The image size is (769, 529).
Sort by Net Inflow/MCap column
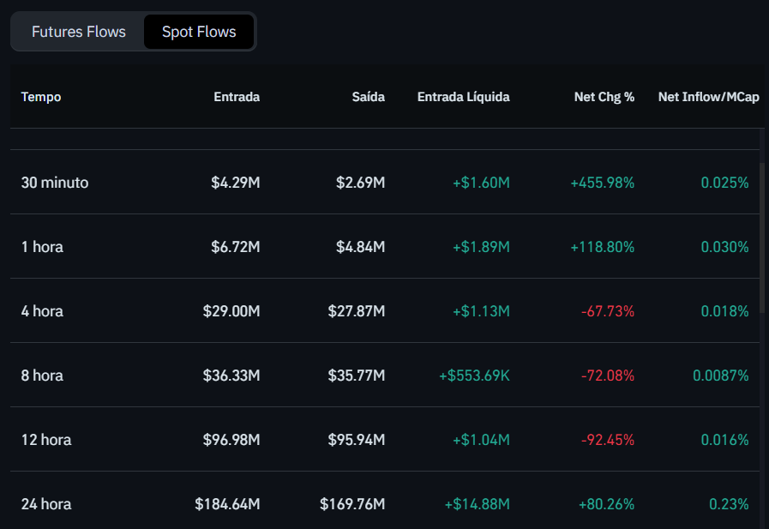pyautogui.click(x=708, y=97)
